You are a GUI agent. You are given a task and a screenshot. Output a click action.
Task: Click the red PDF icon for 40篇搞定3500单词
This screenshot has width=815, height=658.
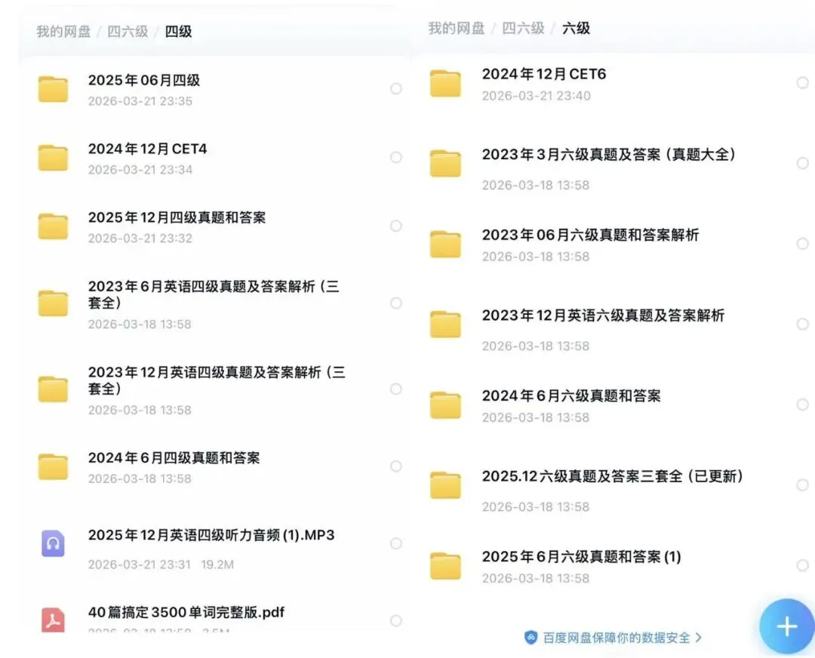coord(52,620)
